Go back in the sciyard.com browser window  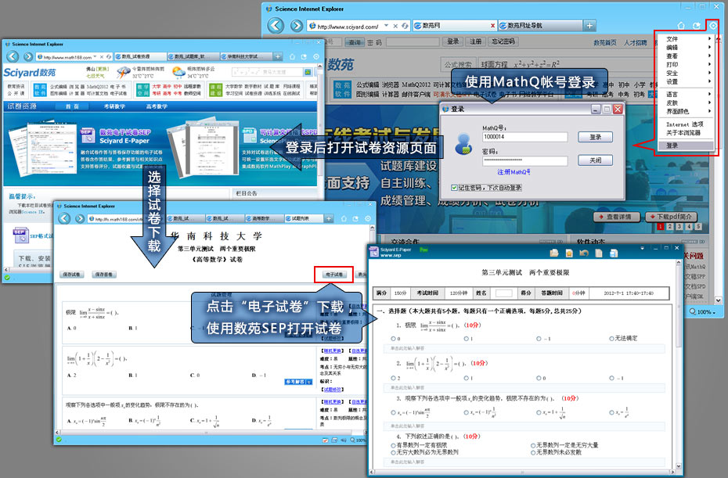pos(276,26)
